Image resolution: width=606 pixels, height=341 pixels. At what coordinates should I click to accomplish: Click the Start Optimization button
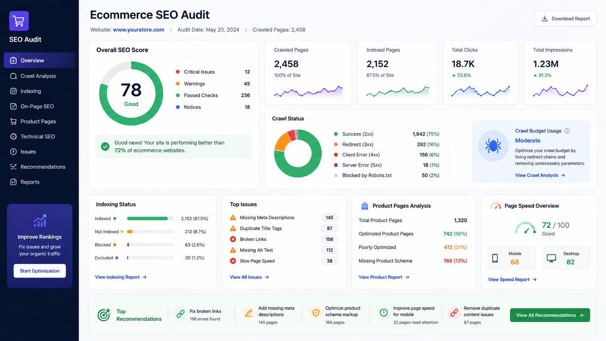coord(40,271)
